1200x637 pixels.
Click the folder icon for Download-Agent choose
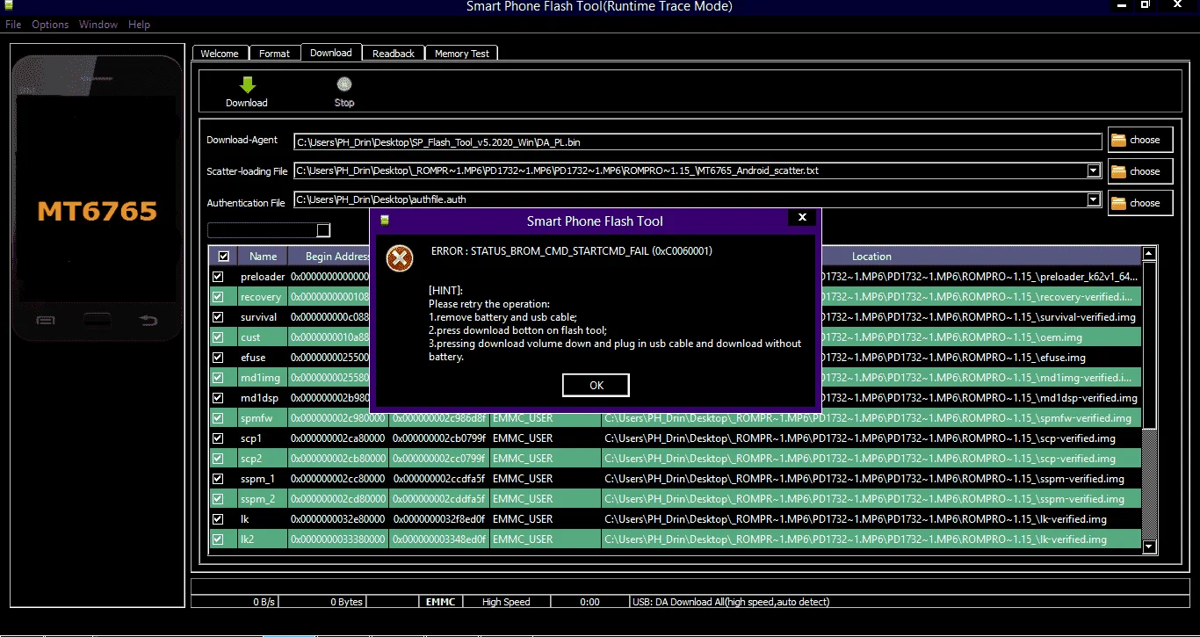click(x=1118, y=140)
